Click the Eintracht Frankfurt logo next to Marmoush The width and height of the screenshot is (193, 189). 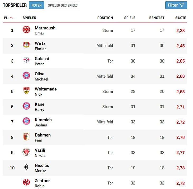(x=26, y=30)
